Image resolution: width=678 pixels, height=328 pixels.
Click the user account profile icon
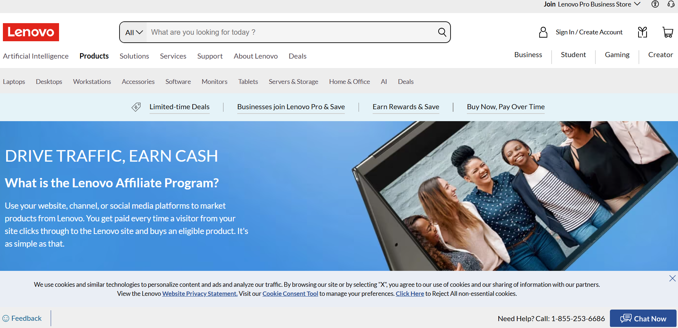pyautogui.click(x=543, y=32)
